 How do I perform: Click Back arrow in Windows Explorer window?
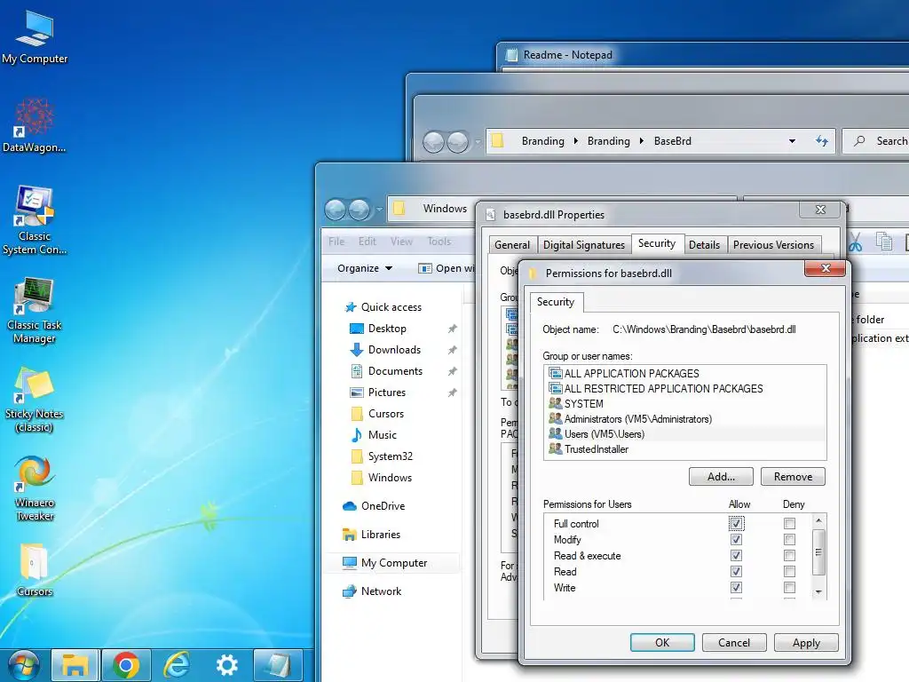(335, 210)
